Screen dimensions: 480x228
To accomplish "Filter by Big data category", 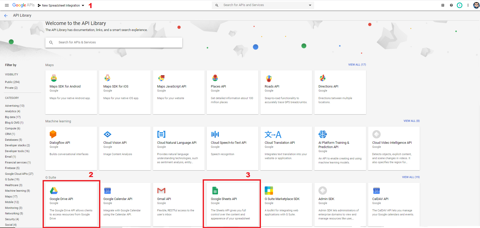I will [x=13, y=117].
